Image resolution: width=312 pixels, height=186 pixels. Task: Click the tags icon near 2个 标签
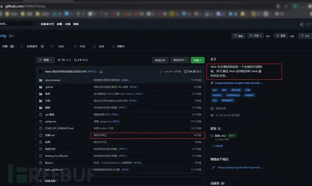tap(76, 60)
